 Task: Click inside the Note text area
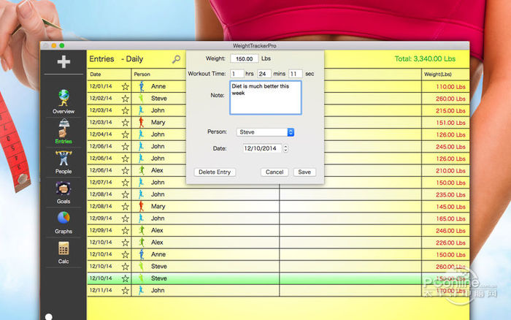click(265, 98)
